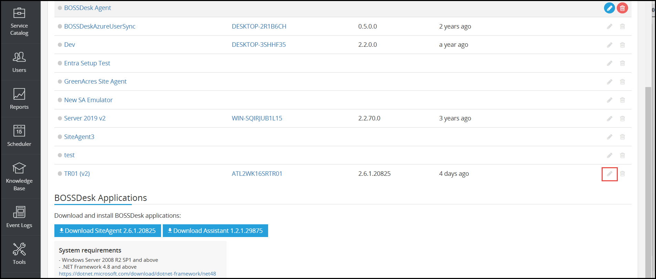Delete the test agent with trash icon
The height and width of the screenshot is (279, 656).
(622, 155)
